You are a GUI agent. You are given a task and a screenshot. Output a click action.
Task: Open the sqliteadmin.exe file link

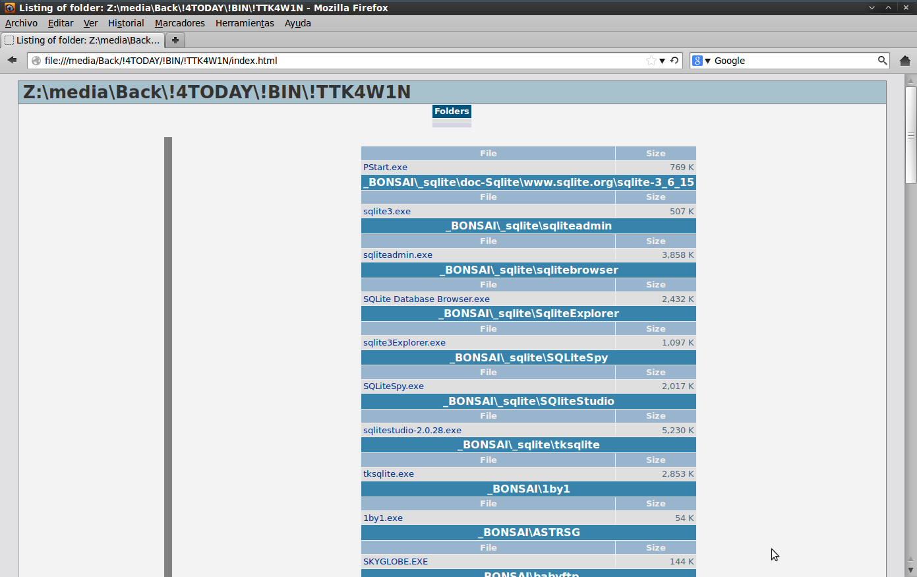(x=398, y=255)
